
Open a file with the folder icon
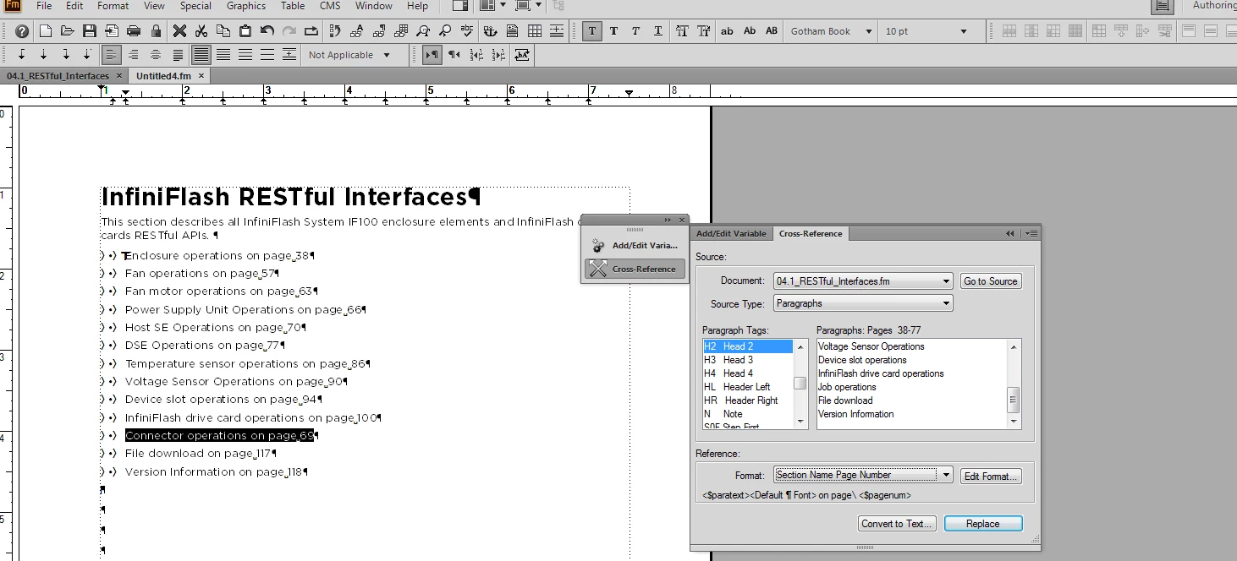click(x=68, y=31)
